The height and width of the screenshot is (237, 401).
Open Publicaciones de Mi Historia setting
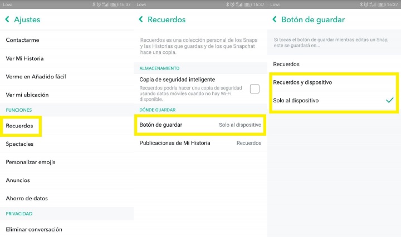[x=200, y=143]
